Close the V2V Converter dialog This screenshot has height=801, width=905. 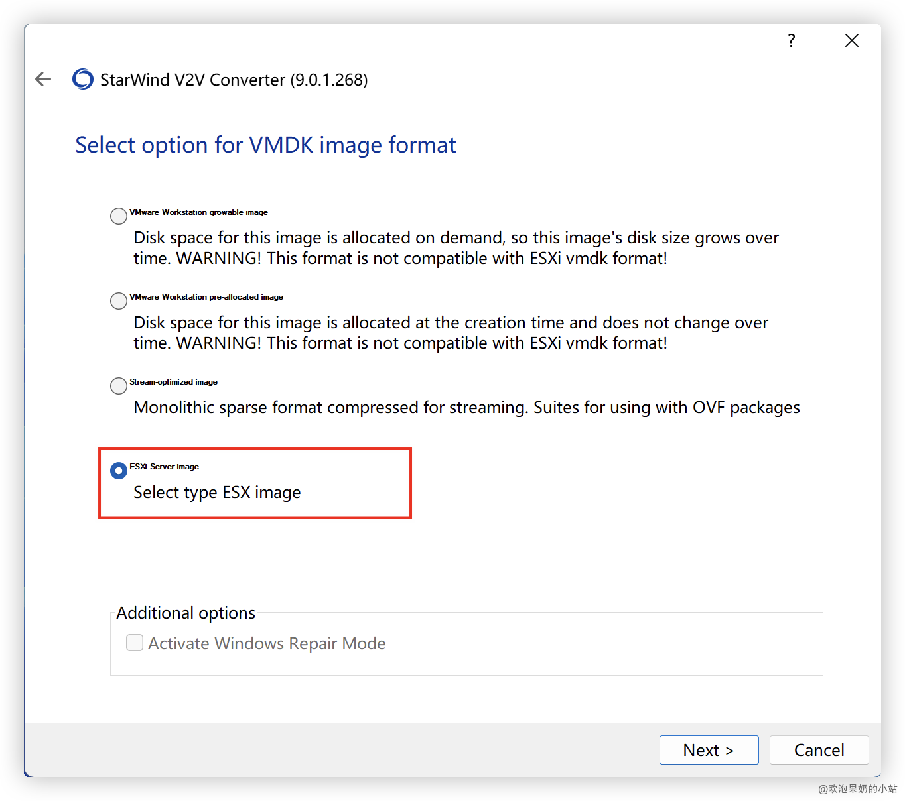852,40
